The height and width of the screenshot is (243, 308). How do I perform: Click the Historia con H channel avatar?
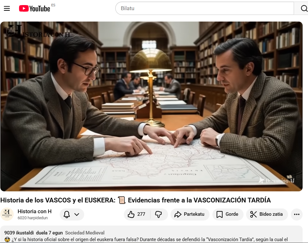(x=7, y=214)
